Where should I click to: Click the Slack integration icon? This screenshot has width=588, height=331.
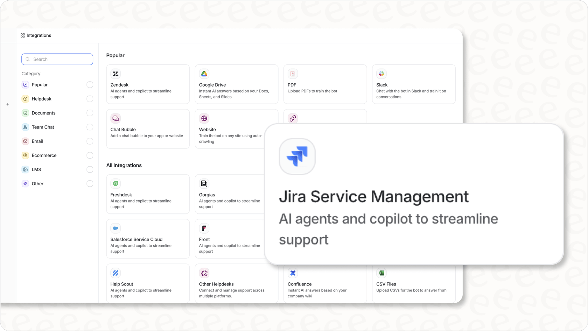click(381, 74)
